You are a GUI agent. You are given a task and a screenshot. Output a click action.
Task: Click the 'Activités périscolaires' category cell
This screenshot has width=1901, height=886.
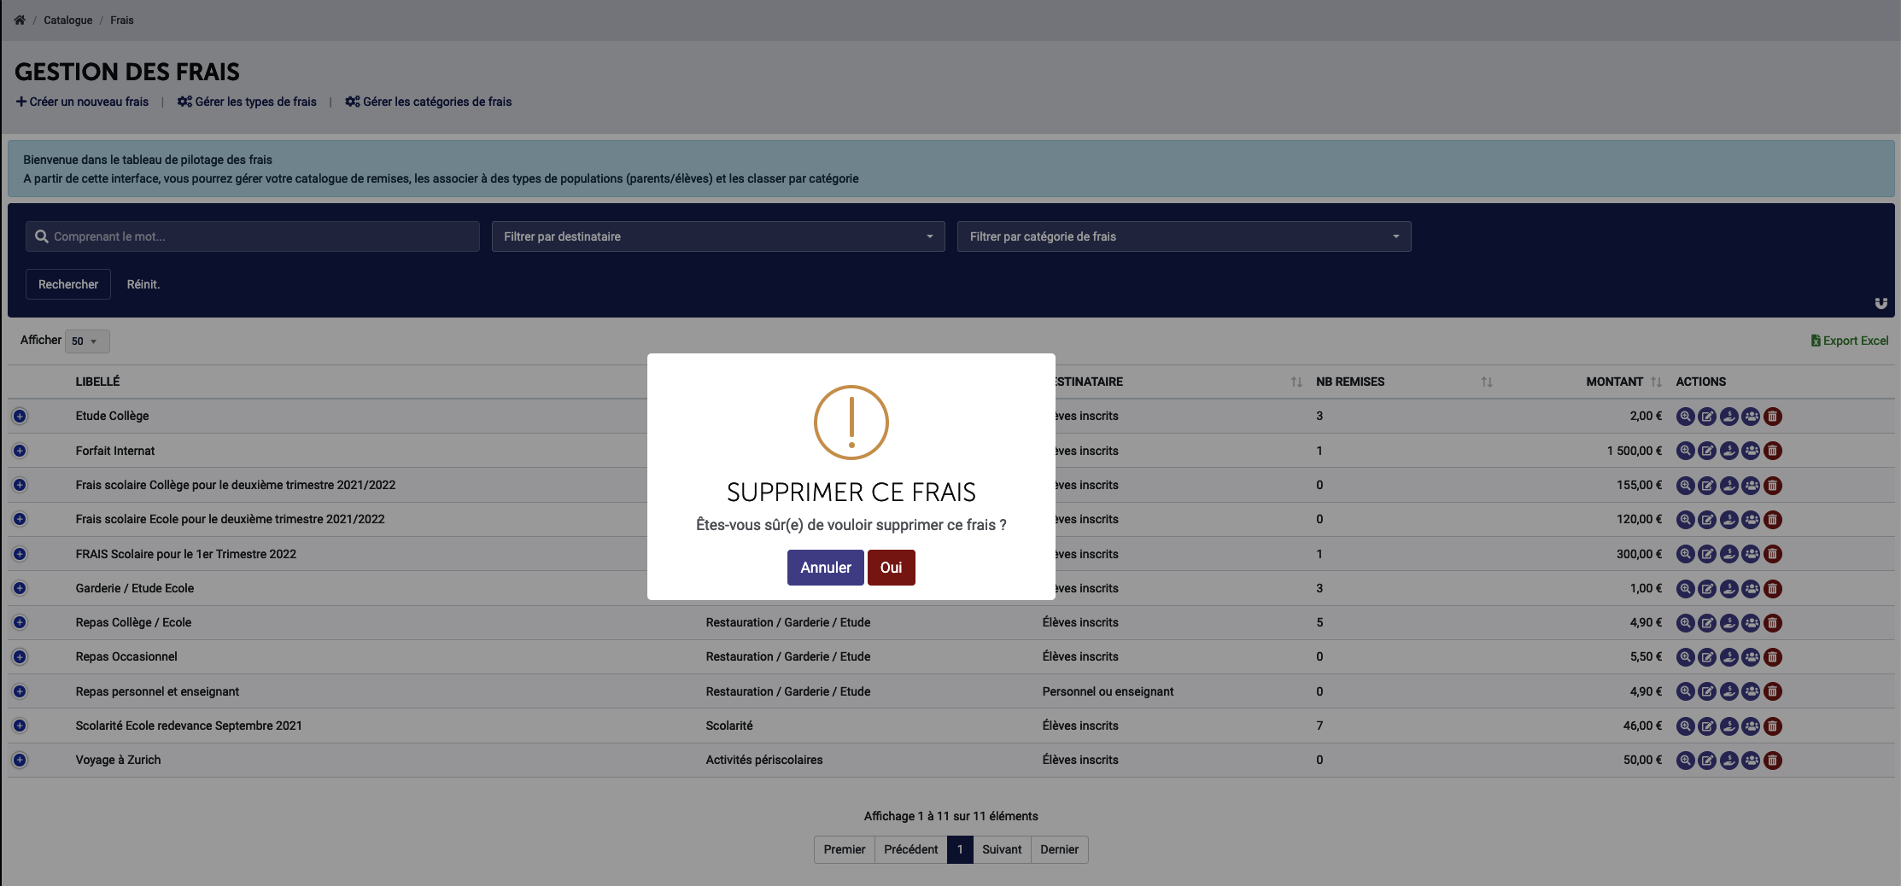tap(764, 760)
